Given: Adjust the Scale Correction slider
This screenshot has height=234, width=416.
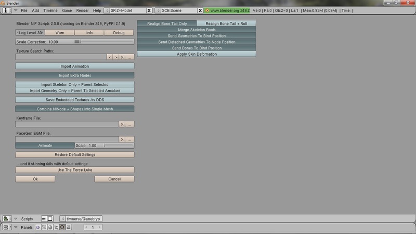Looking at the screenshot, I should pos(75,42).
